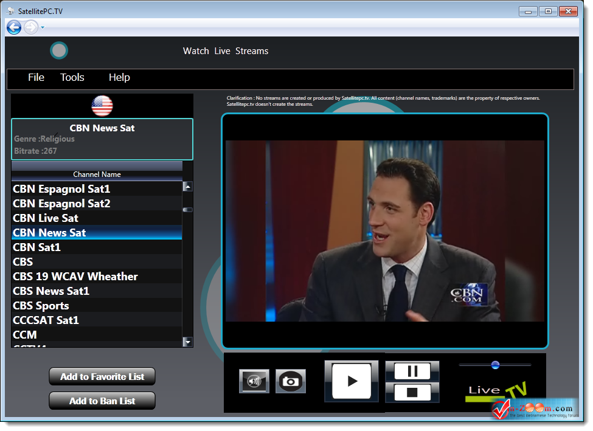Select the CBS channel
This screenshot has height=431, width=593.
[x=97, y=261]
